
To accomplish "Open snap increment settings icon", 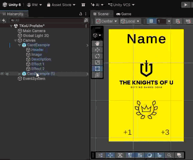I will tap(188, 21).
